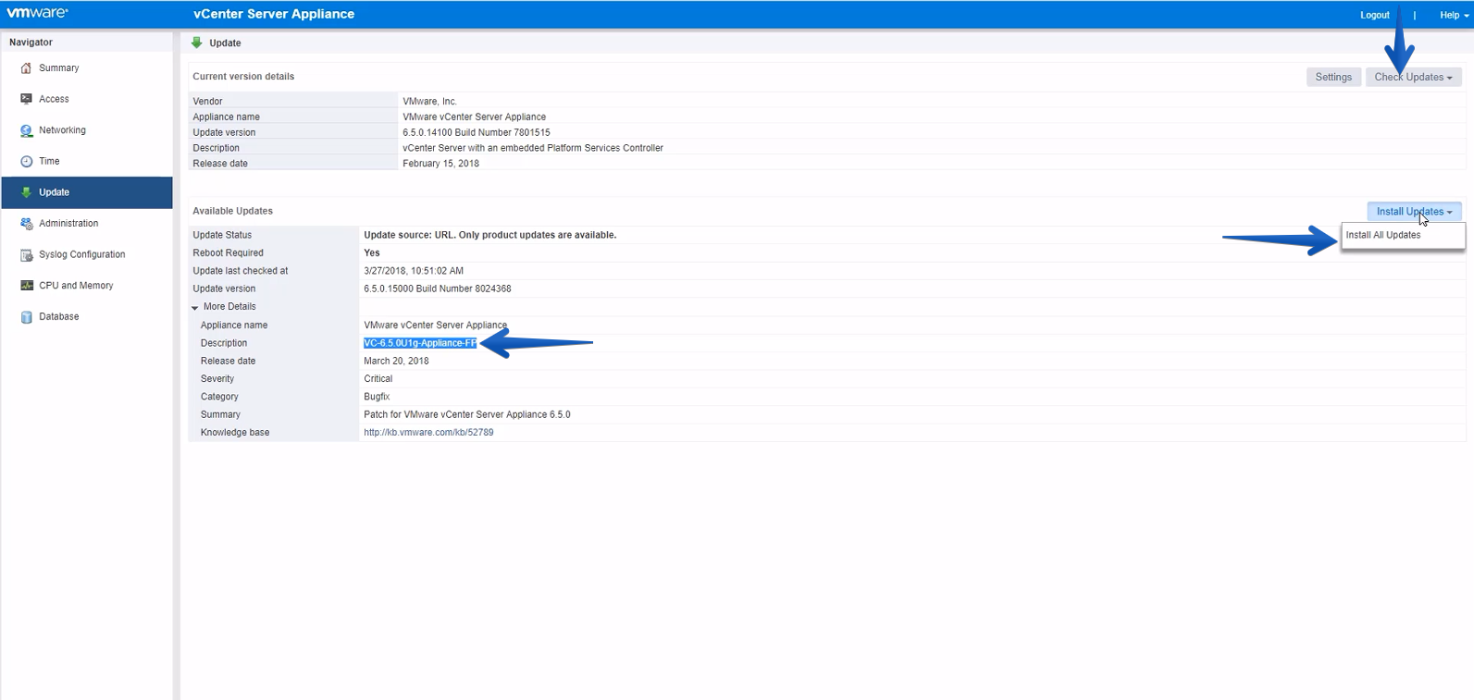Click the Patch for VMware vCenter summary text
The height and width of the screenshot is (700, 1474).
467,415
